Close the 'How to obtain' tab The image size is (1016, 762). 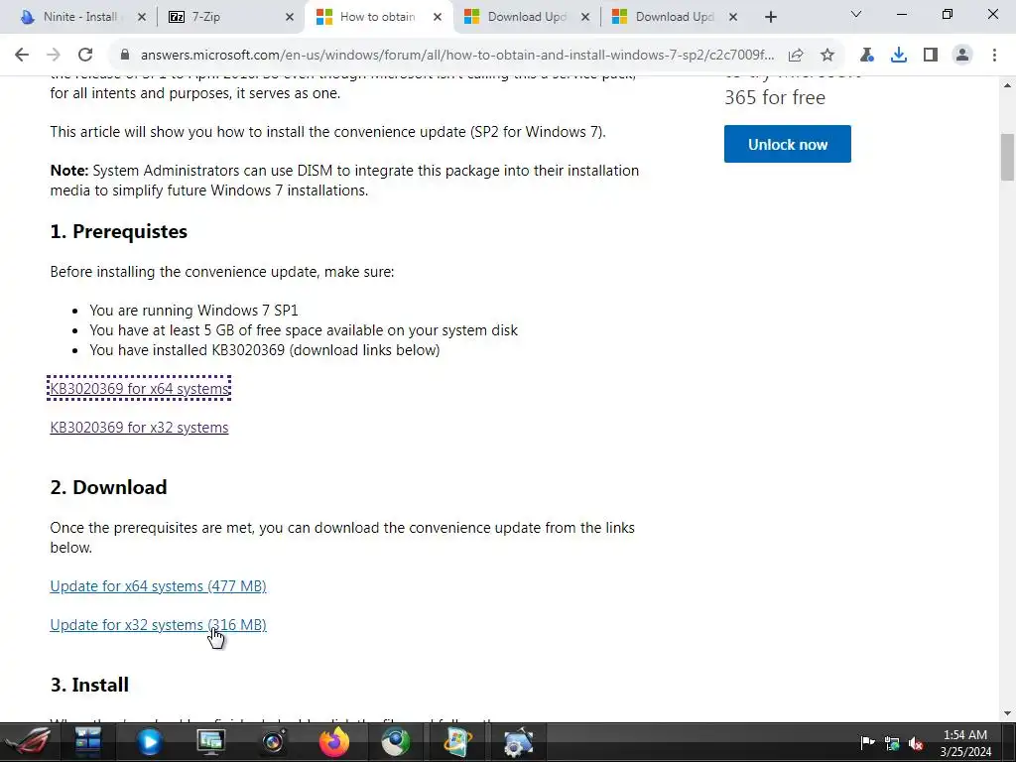click(438, 17)
